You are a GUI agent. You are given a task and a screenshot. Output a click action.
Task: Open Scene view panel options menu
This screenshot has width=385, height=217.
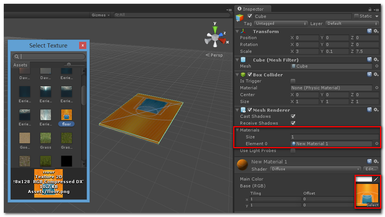tap(229, 10)
